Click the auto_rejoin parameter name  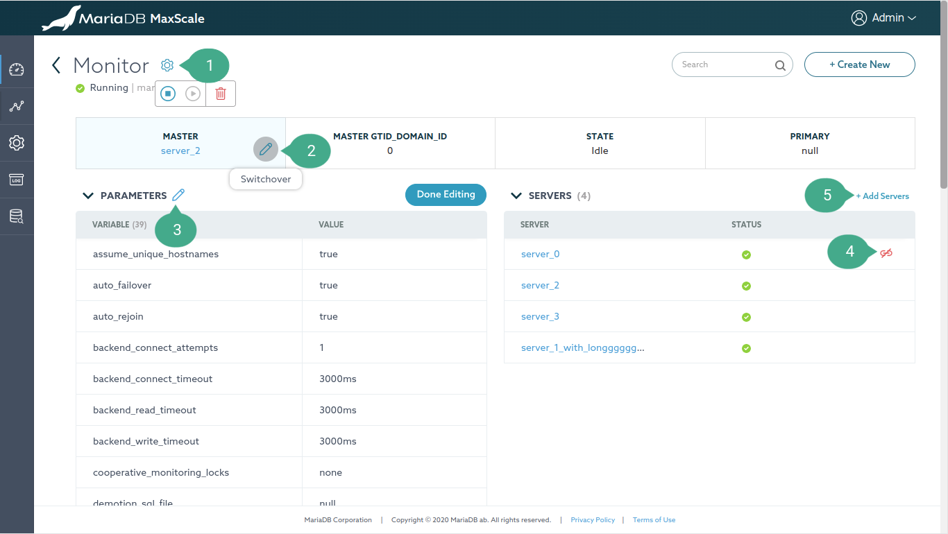[118, 316]
